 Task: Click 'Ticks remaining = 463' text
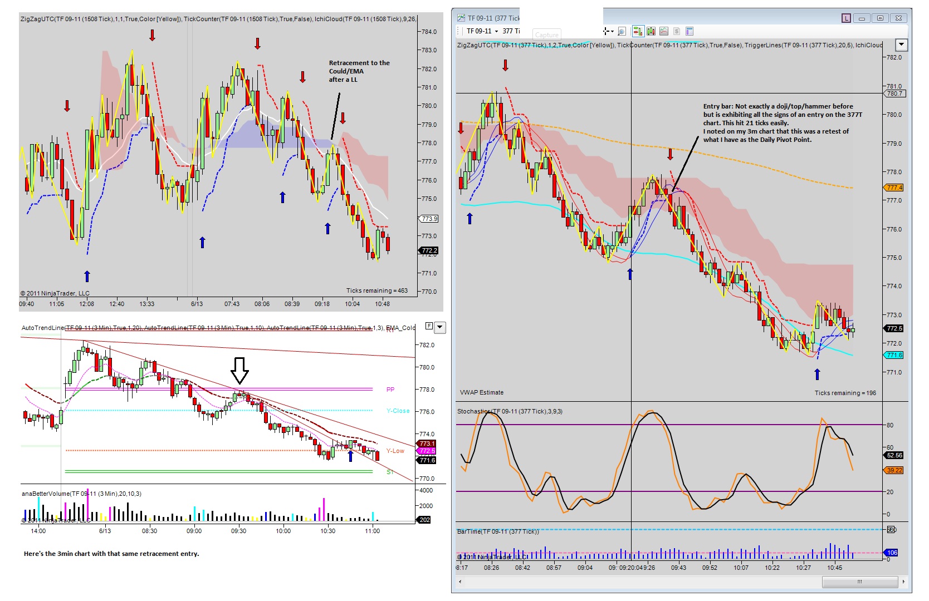pos(377,290)
